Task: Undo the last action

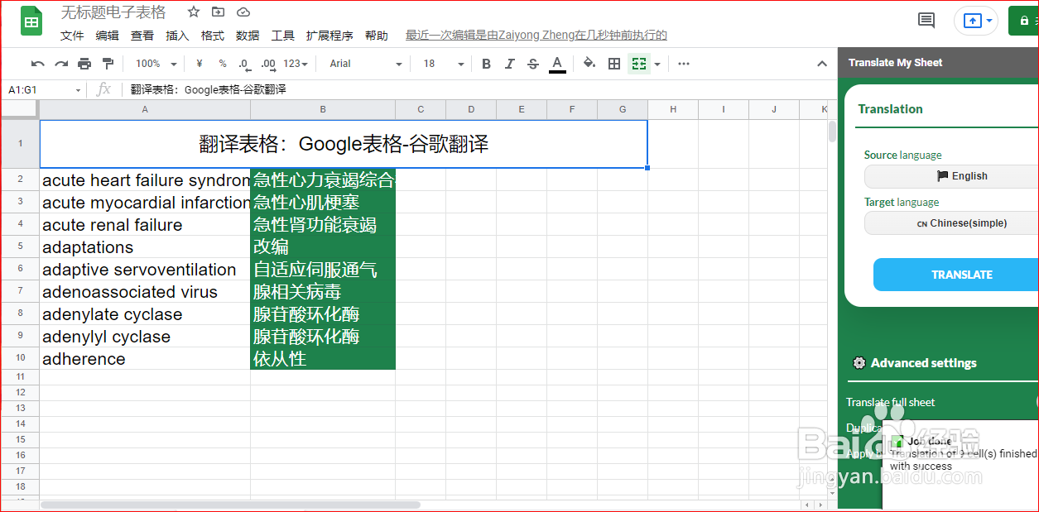Action: pos(38,64)
